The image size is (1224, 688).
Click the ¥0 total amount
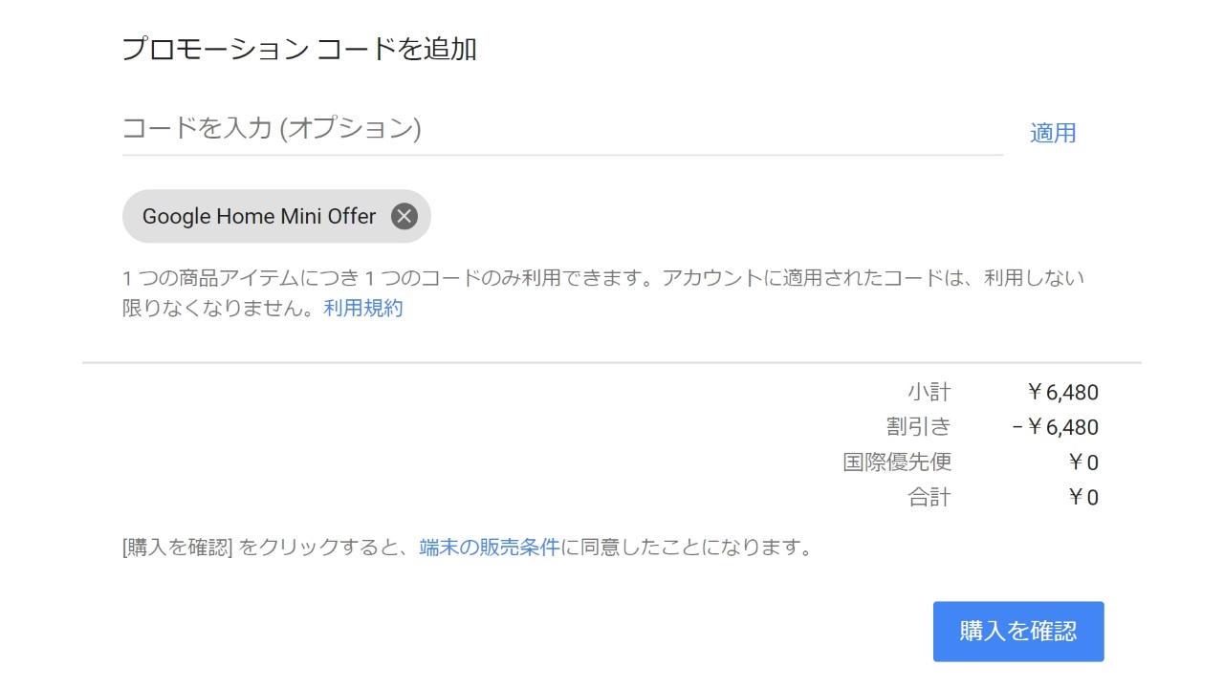pos(1082,497)
